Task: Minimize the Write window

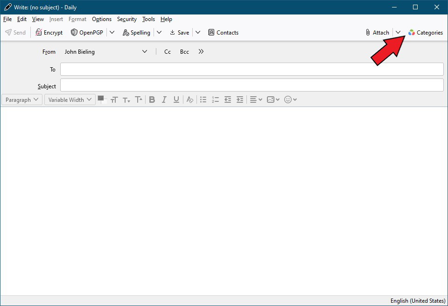Action: coord(394,7)
